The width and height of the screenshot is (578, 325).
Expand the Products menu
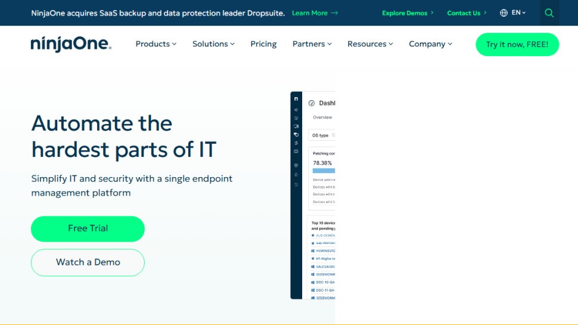tap(156, 44)
